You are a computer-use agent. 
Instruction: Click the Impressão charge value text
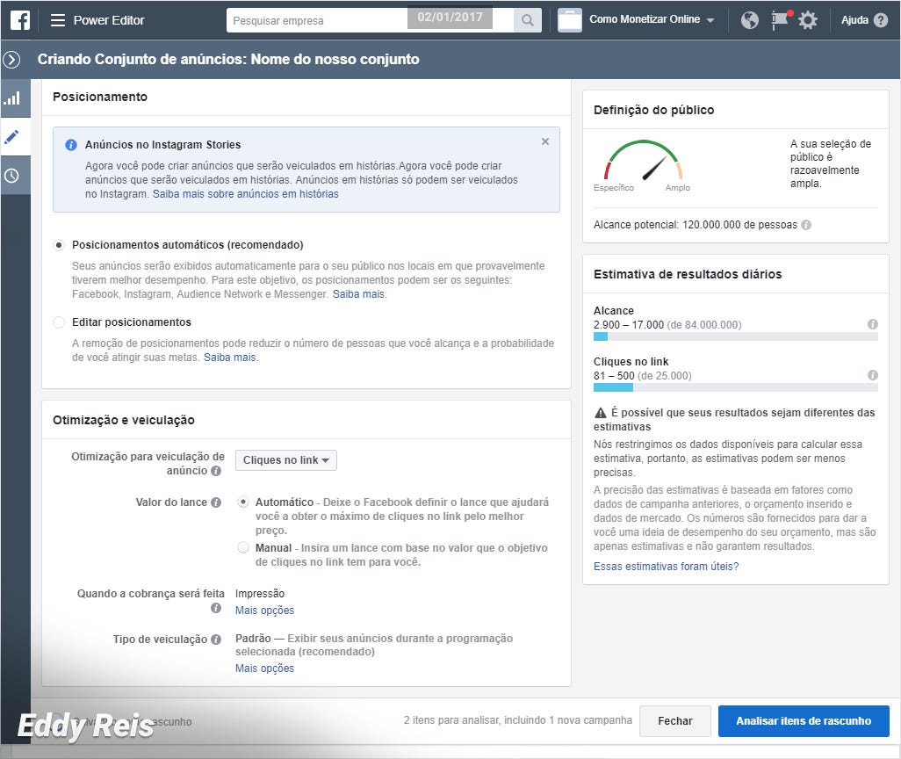pos(260,593)
